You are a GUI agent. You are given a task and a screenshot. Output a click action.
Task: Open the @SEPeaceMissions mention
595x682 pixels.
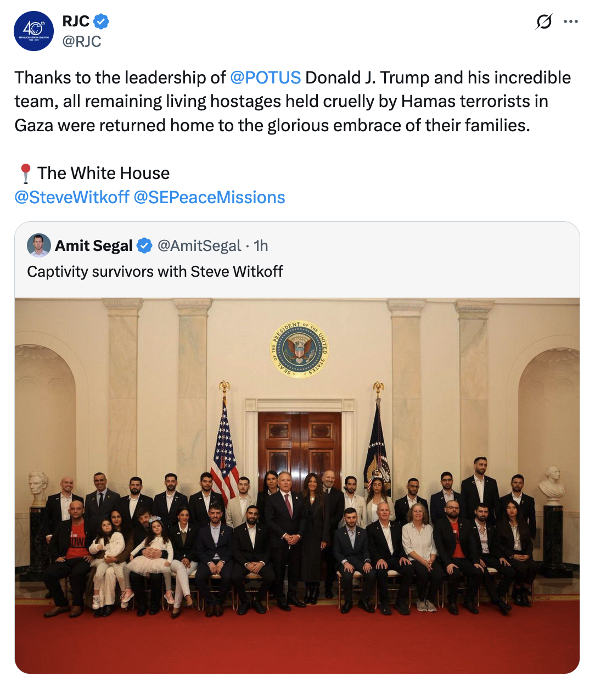[209, 197]
